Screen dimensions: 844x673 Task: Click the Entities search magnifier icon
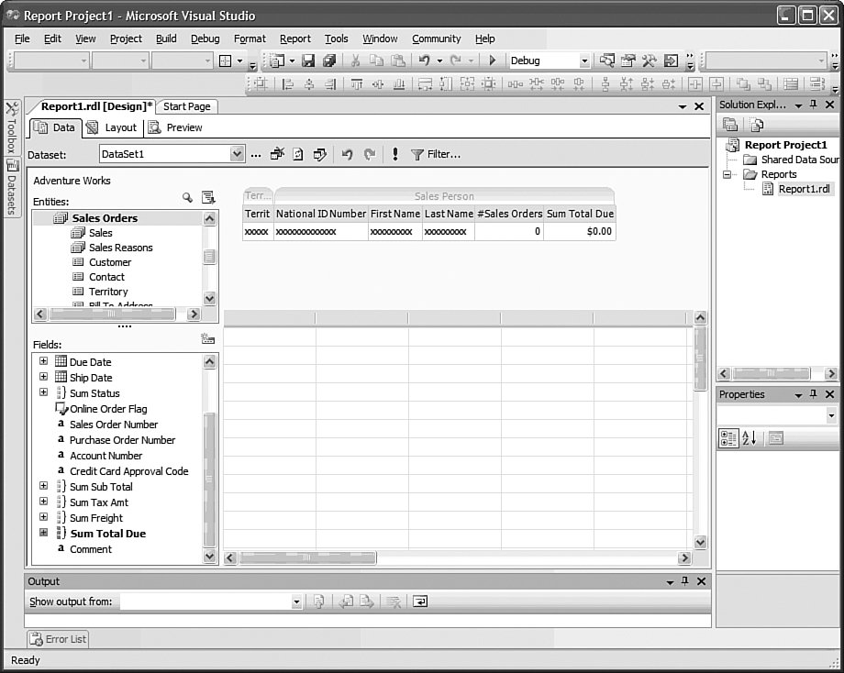click(x=187, y=197)
